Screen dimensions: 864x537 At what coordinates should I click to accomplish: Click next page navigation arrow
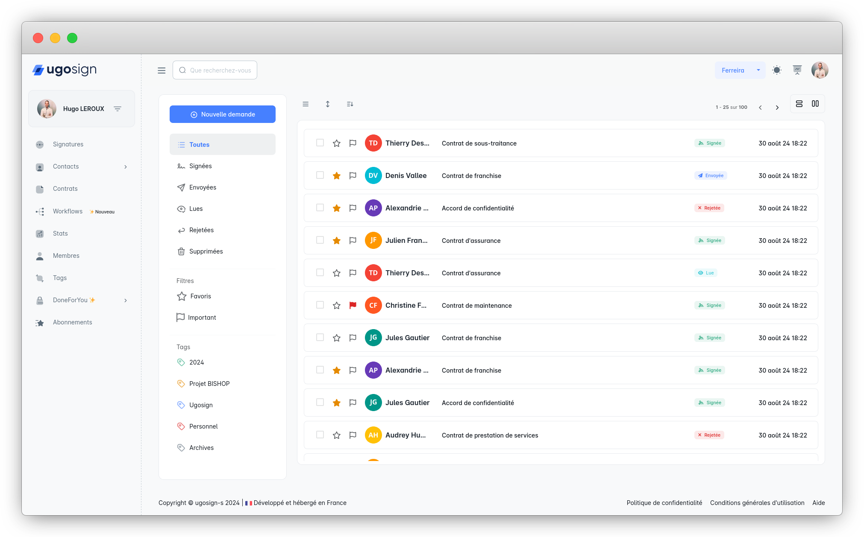coord(777,106)
